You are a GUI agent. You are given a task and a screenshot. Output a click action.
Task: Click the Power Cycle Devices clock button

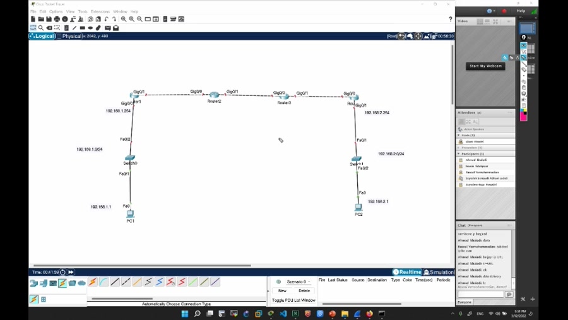(62, 272)
